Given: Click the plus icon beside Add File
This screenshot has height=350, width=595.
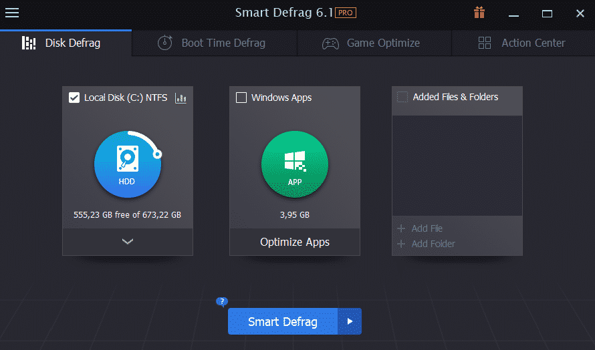Looking at the screenshot, I should pos(401,228).
